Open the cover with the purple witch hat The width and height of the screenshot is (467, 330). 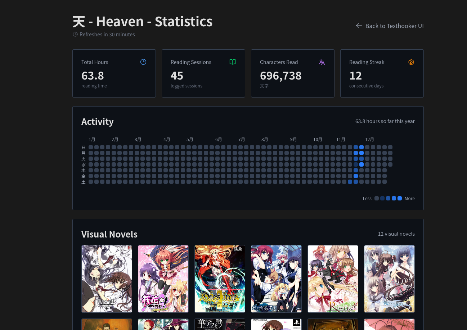tap(163, 324)
